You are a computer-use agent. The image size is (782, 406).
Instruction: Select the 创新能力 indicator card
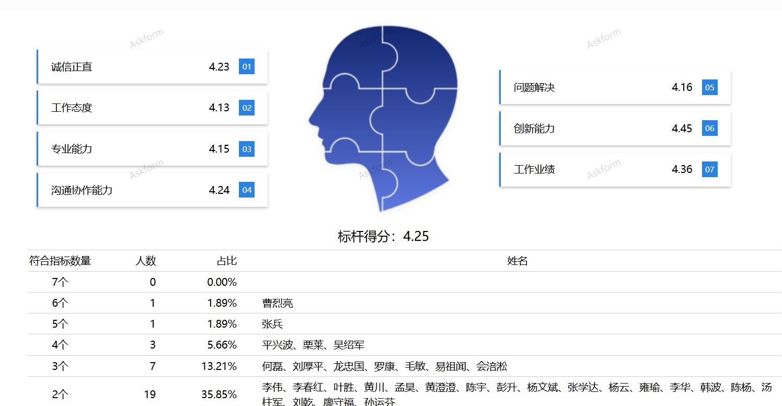point(615,128)
